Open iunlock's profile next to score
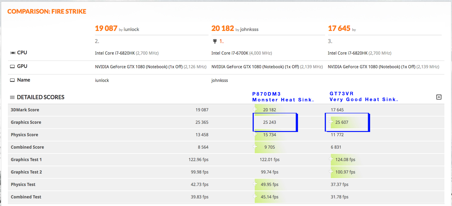Image resolution: width=452 pixels, height=206 pixels. 131,29
